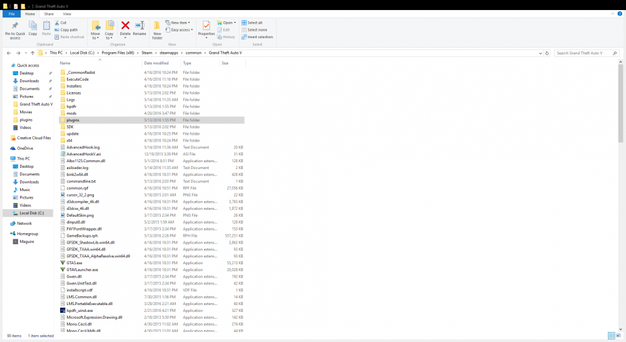Image resolution: width=626 pixels, height=342 pixels.
Task: Select Music under This PC
Action: pyautogui.click(x=25, y=190)
